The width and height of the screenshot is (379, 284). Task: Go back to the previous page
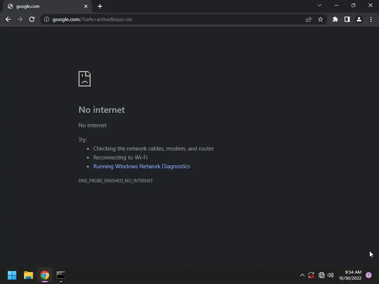point(8,19)
